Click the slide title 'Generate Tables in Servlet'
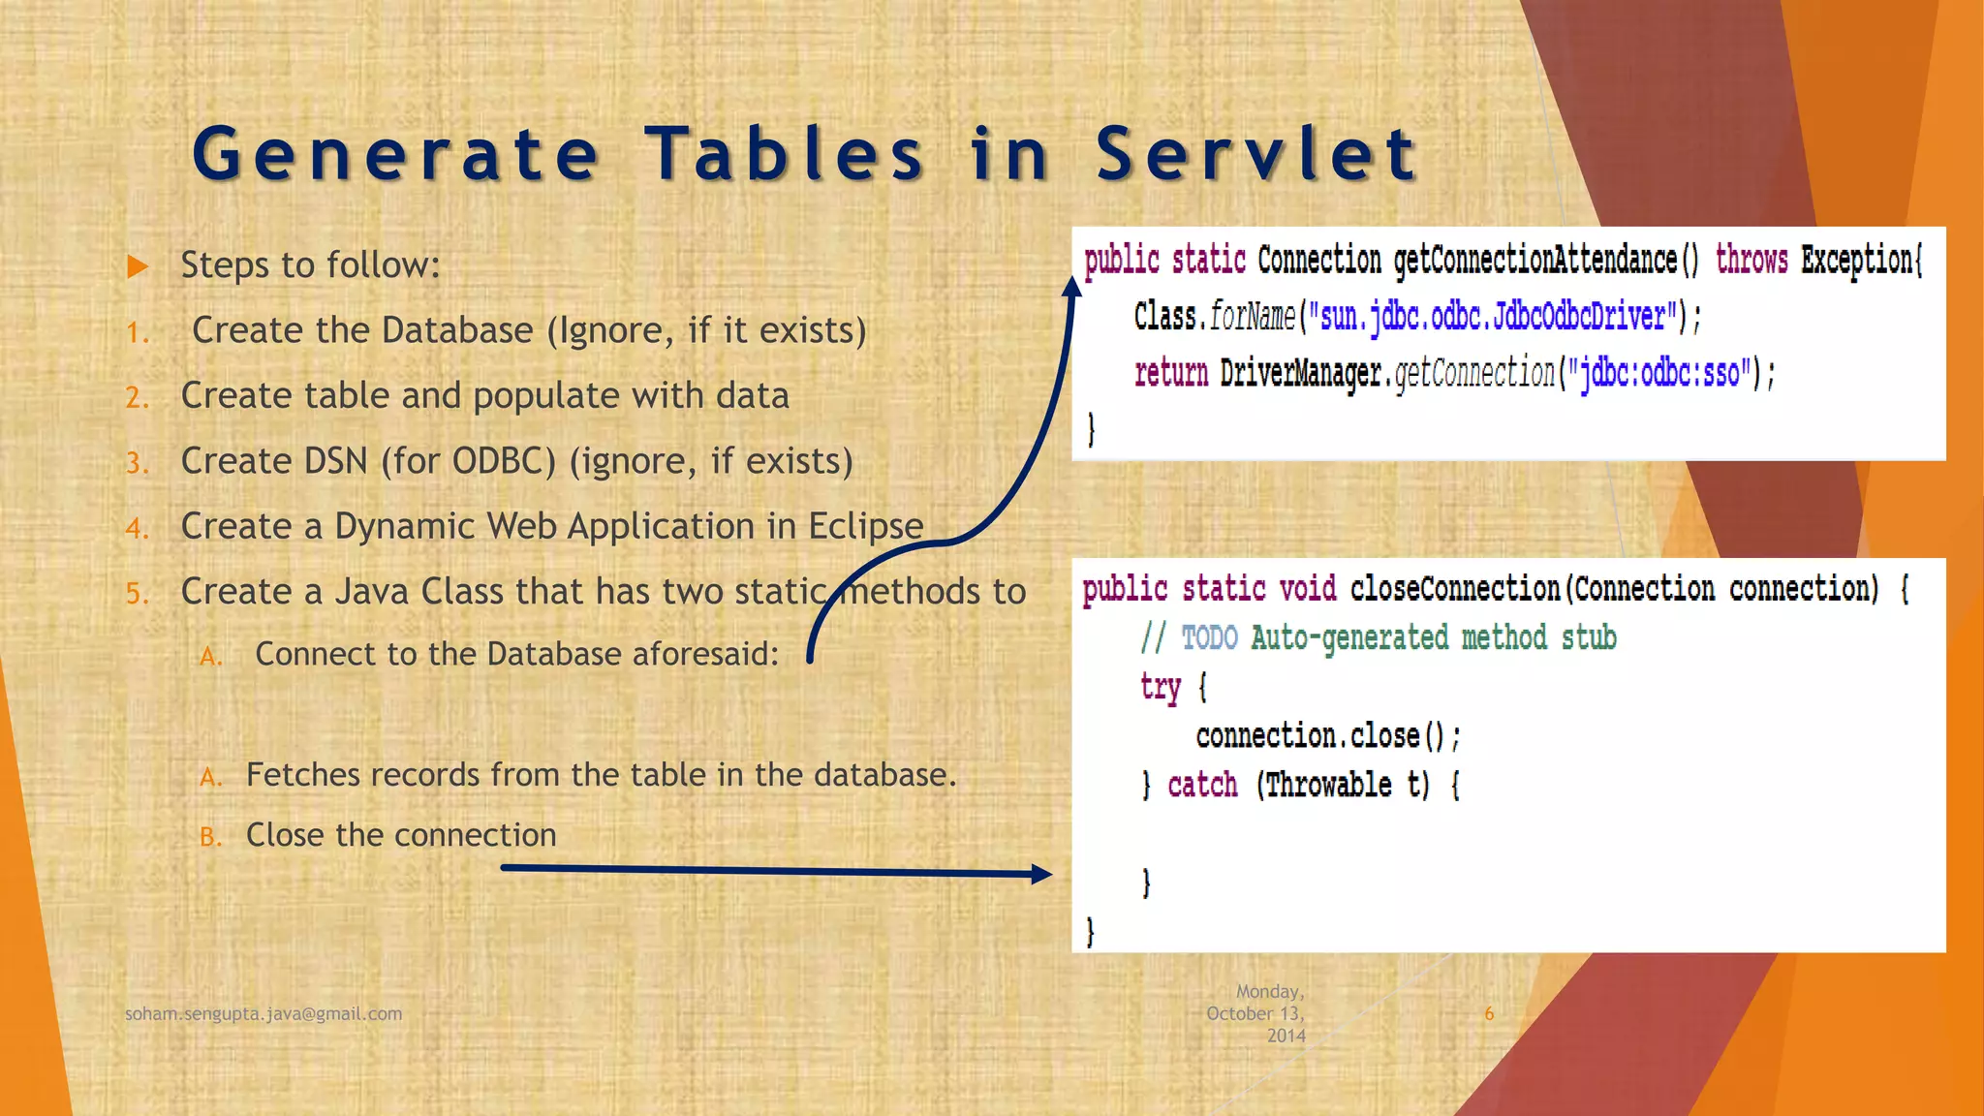The height and width of the screenshot is (1116, 1984). (805, 153)
